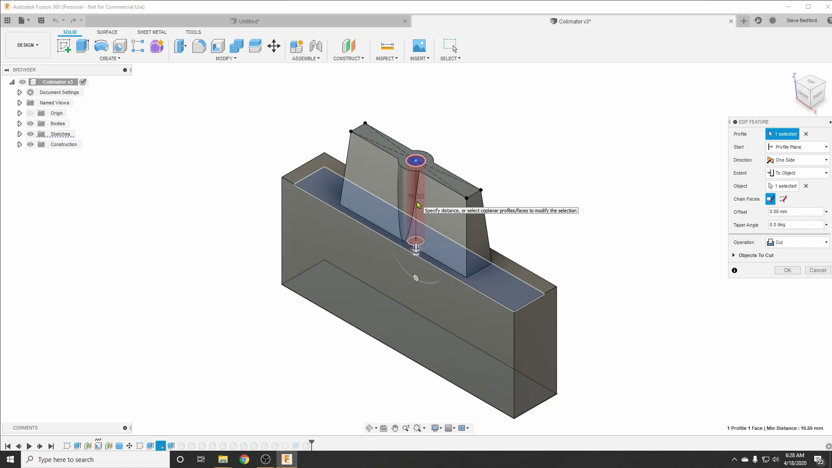Choose the Revolve tool icon
The height and width of the screenshot is (468, 832).
(x=101, y=46)
